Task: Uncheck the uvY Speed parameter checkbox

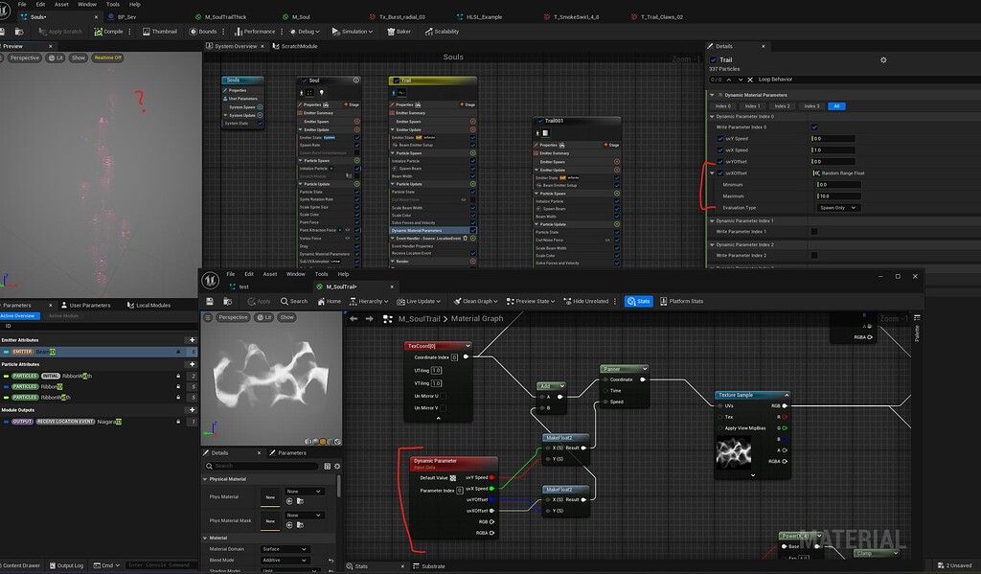Action: click(719, 139)
